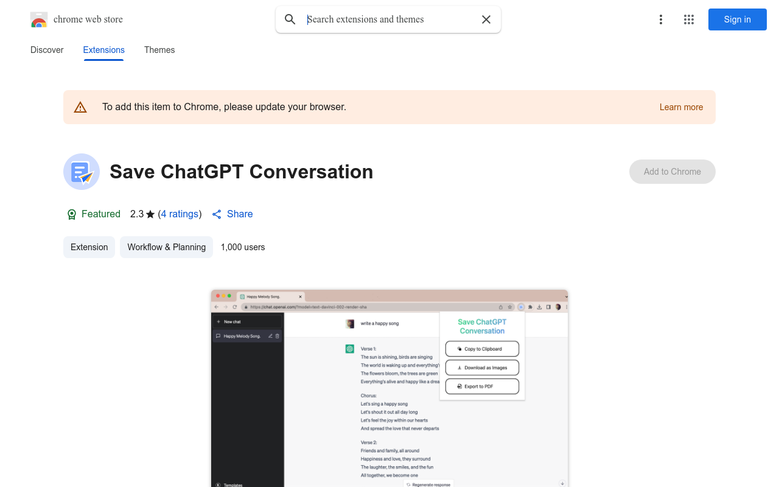Click the warning triangle icon in banner

click(80, 107)
